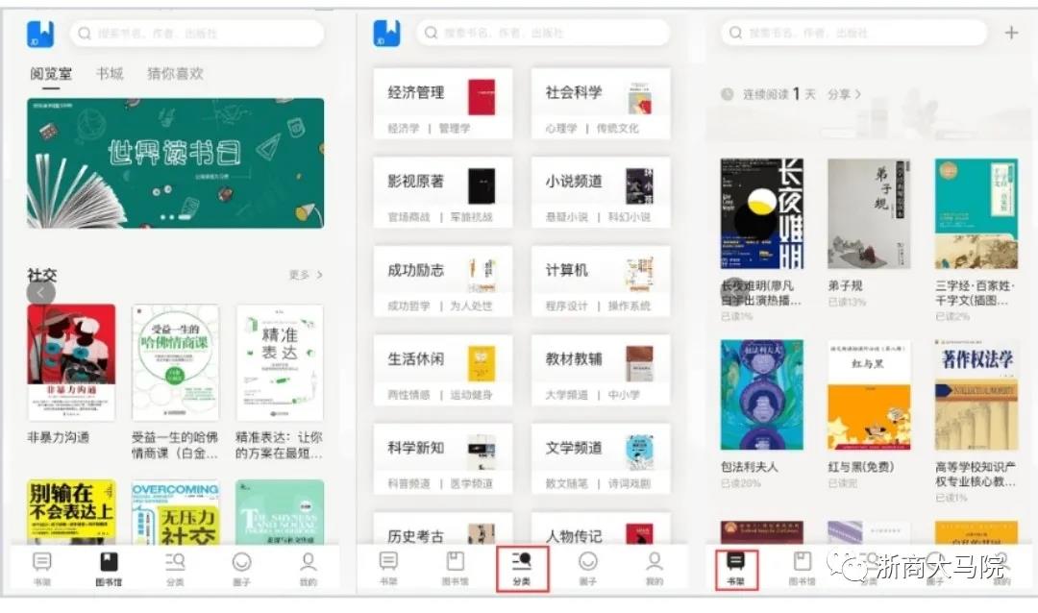Click the 心理学 subcategory link
This screenshot has height=613, width=1038.
click(561, 128)
